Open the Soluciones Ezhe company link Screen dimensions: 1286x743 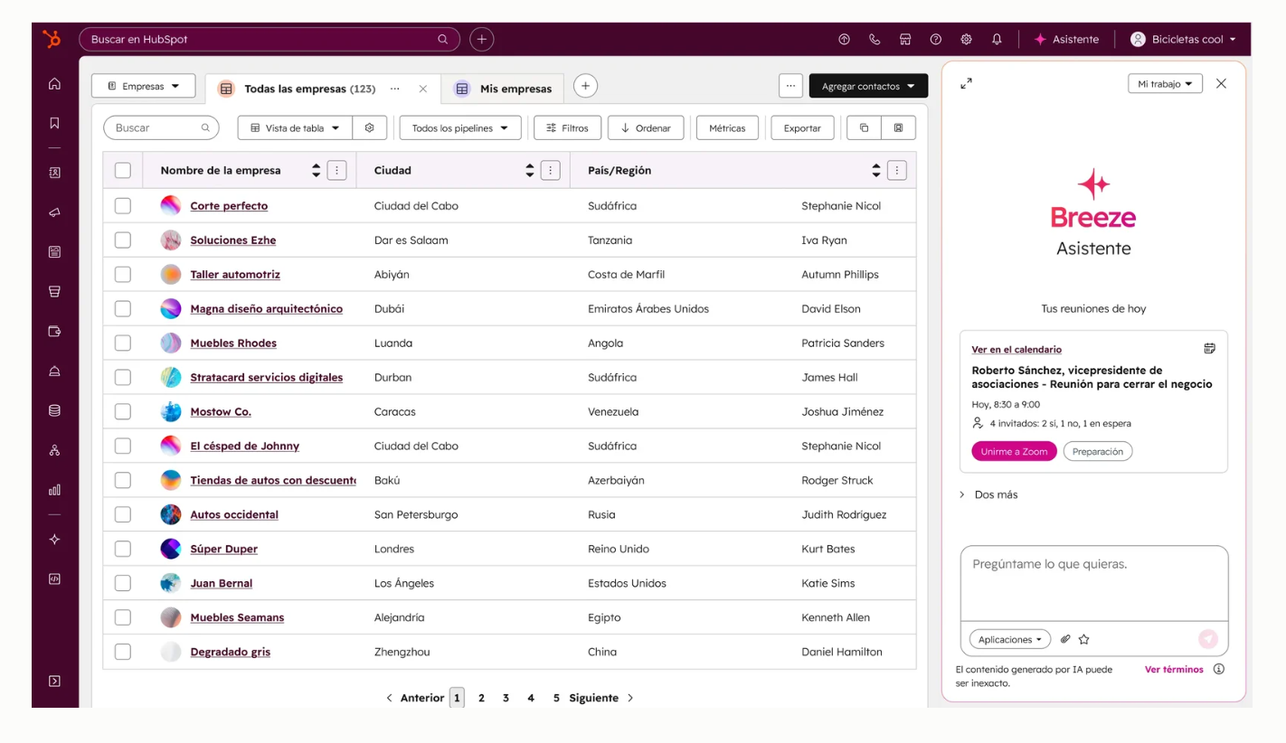(x=232, y=240)
